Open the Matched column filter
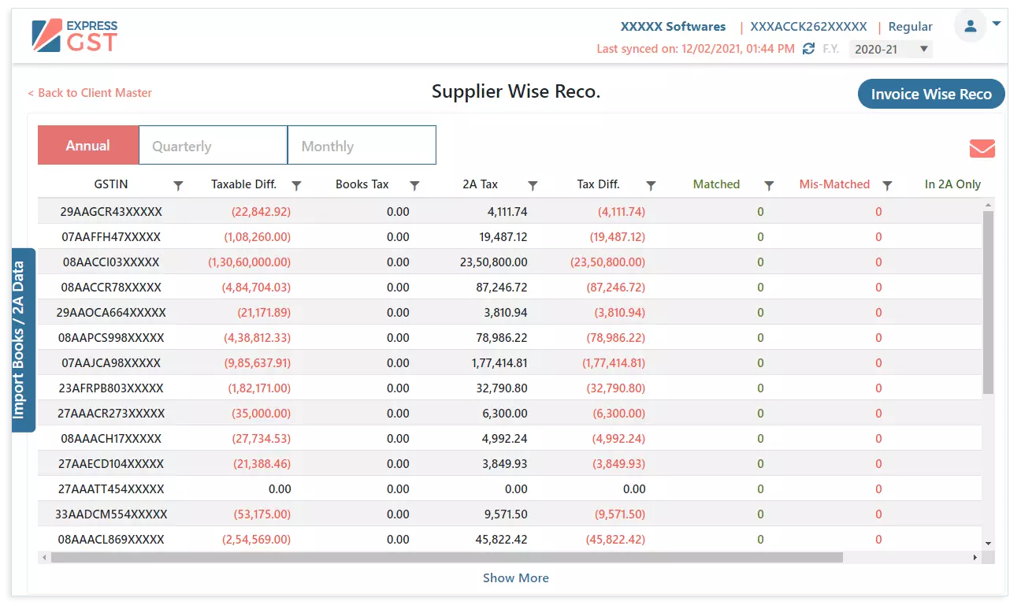The width and height of the screenshot is (1021, 609). pos(769,184)
